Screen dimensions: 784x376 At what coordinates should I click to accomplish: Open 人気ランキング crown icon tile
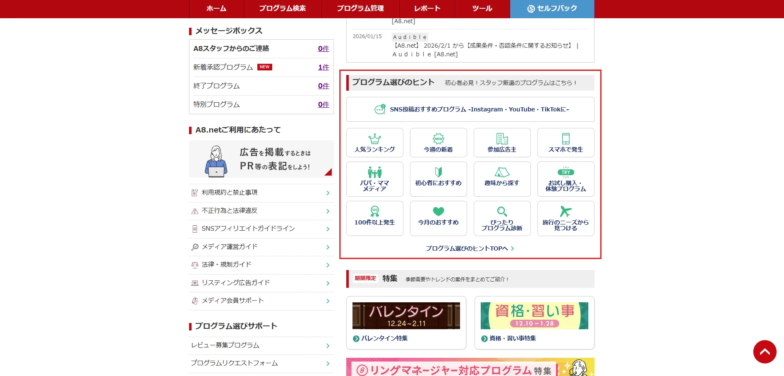coord(374,142)
